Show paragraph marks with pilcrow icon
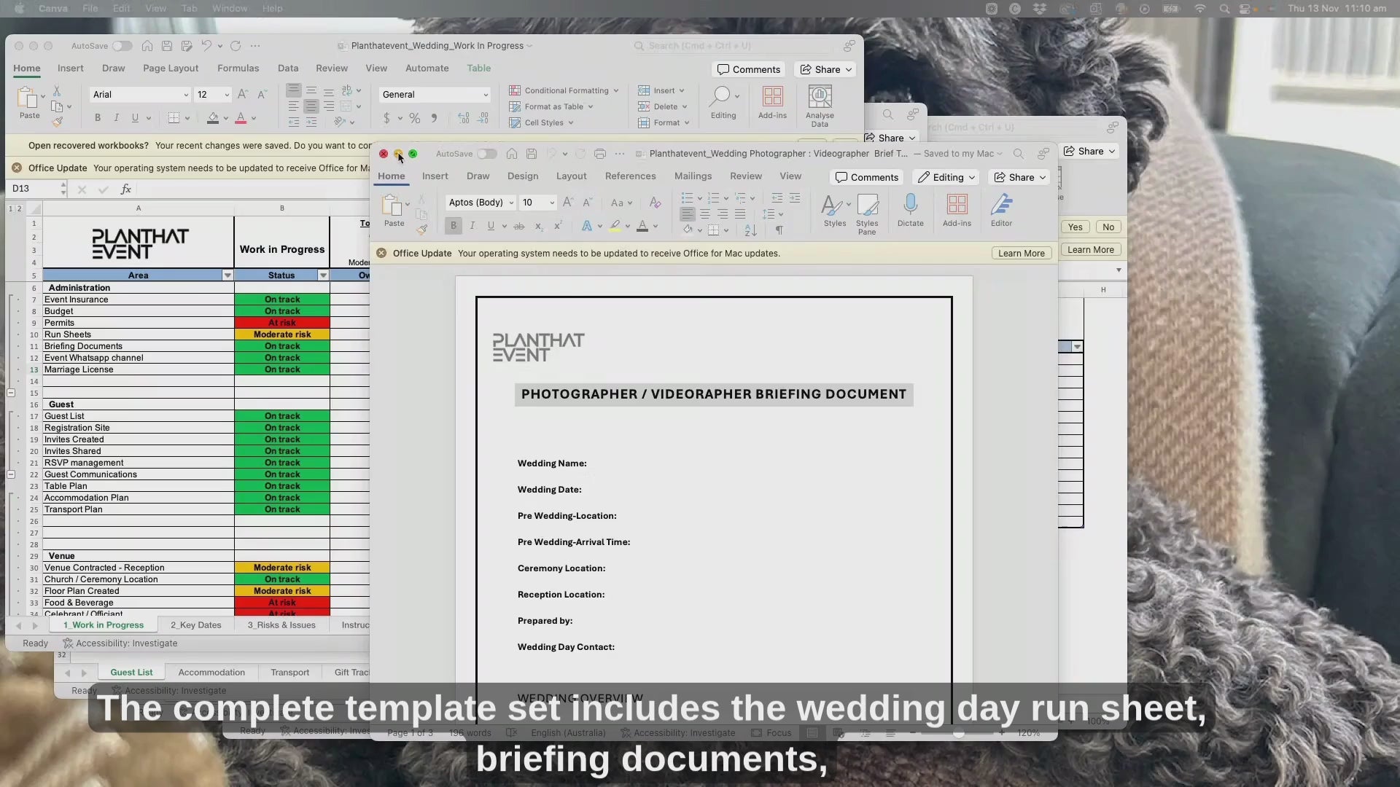This screenshot has height=787, width=1400. (x=779, y=230)
